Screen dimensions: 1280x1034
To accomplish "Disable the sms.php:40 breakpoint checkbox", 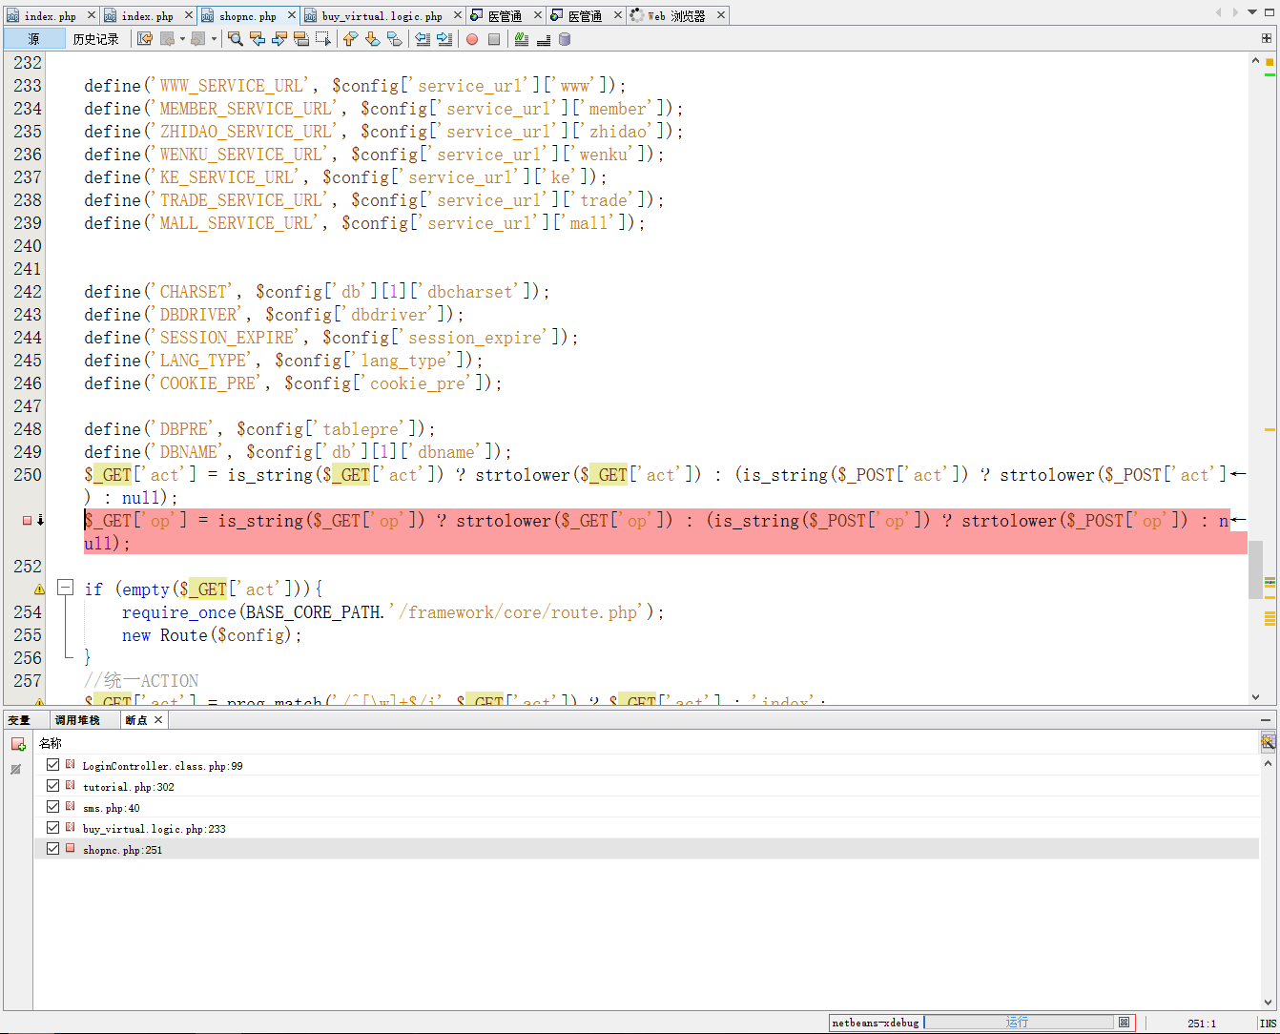I will [x=53, y=807].
